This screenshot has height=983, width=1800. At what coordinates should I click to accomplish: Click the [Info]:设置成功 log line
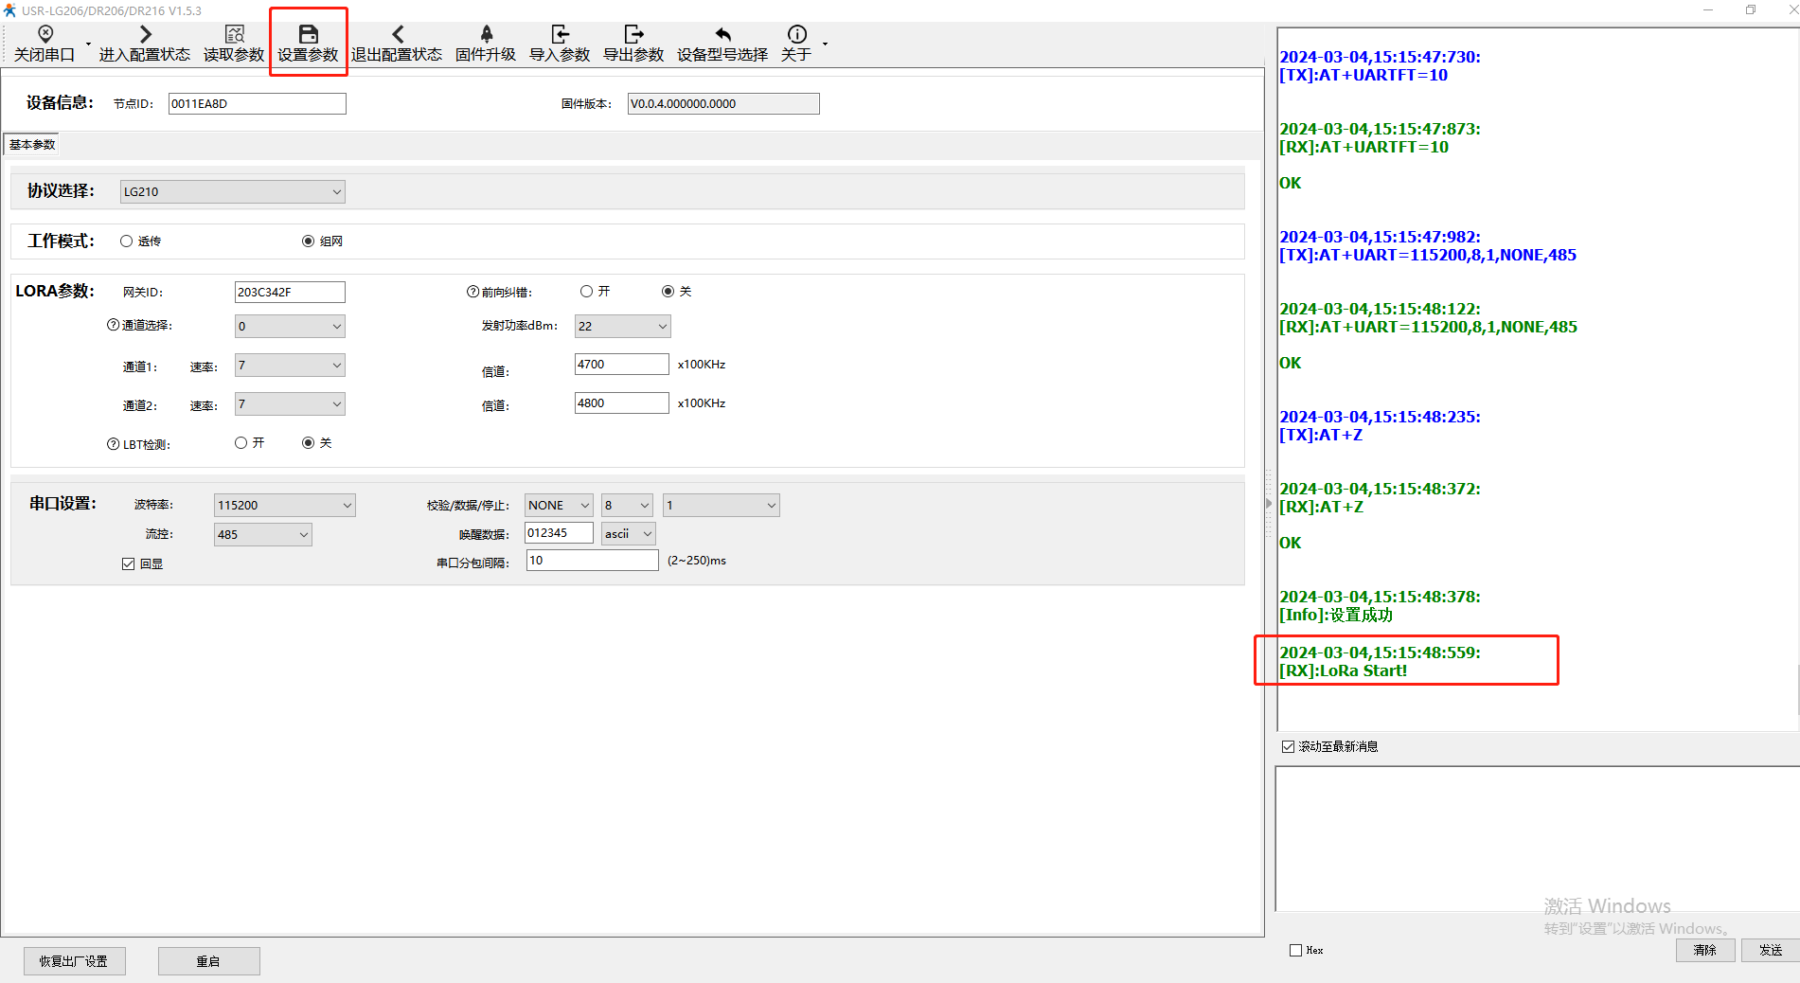pos(1336,615)
